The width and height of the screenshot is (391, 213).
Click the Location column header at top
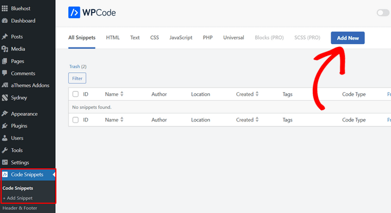(201, 94)
